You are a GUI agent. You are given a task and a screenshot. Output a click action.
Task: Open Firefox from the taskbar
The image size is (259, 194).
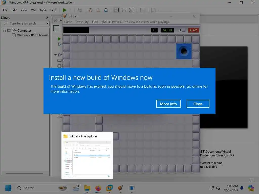[x=98, y=188]
